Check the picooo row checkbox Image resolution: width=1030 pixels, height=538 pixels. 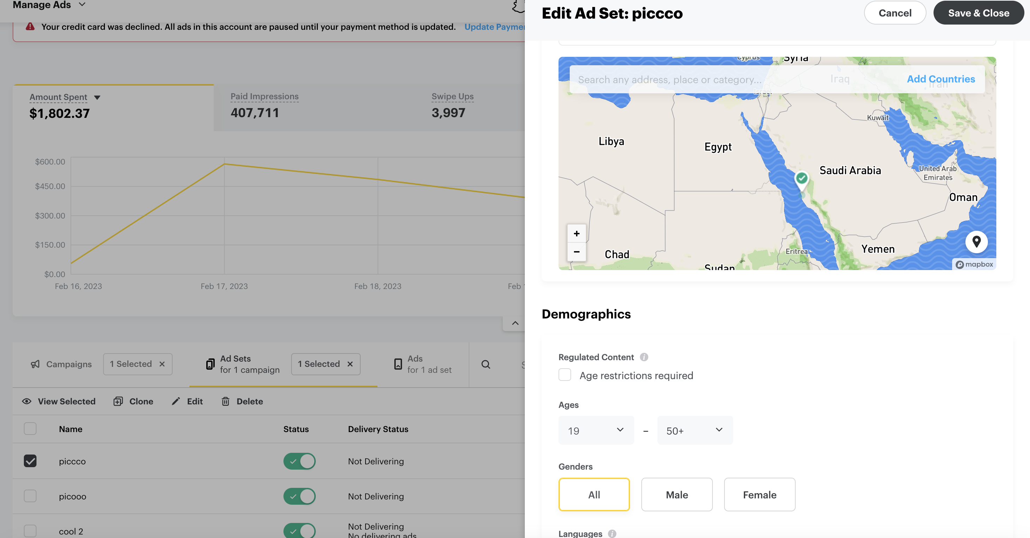pos(30,496)
